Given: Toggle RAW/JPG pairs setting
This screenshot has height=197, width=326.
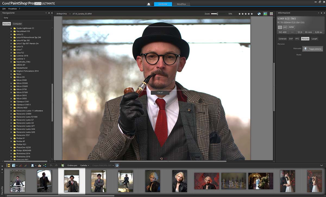Looking at the screenshot, I should pos(103,165).
